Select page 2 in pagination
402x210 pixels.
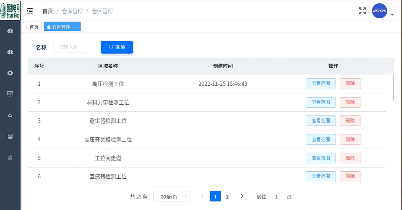click(227, 196)
